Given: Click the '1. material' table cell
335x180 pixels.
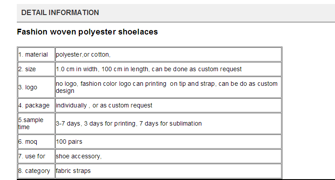Looking at the screenshot, I should [x=36, y=55].
